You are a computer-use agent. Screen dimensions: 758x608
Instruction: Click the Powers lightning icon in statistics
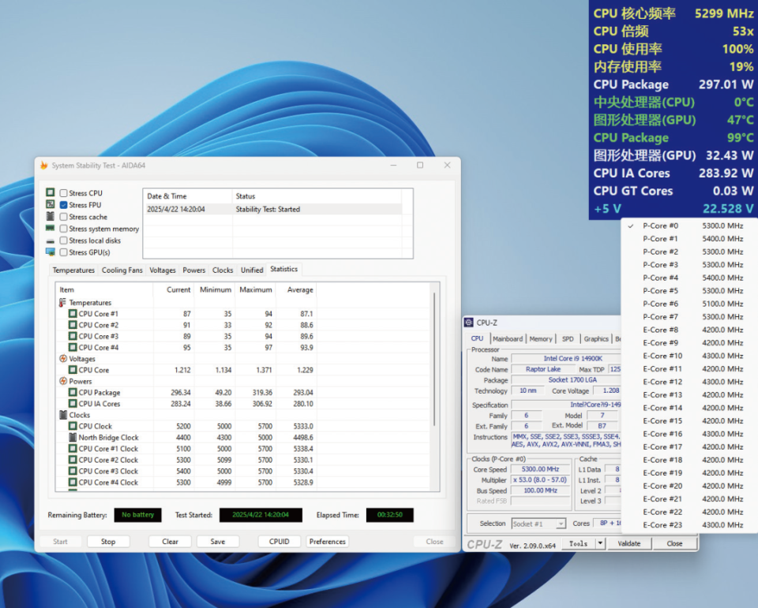[x=63, y=381]
